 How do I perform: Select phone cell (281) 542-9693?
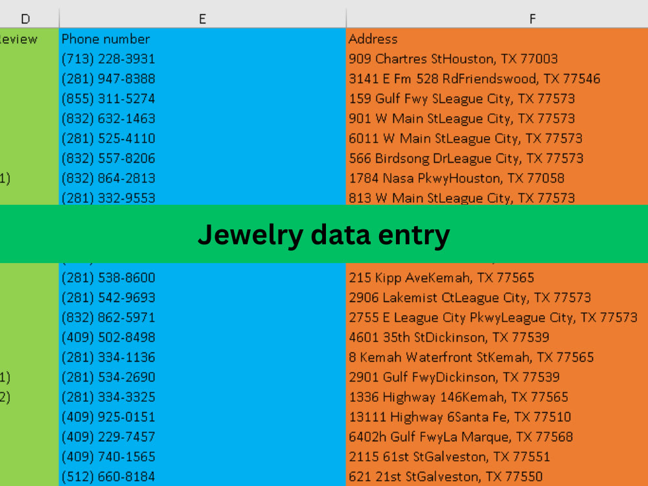tap(202, 297)
